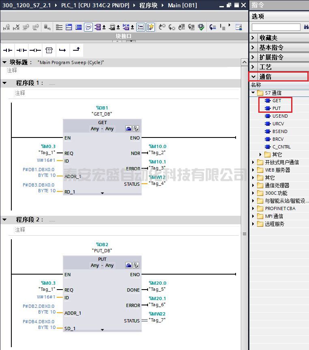Image resolution: width=309 pixels, height=350 pixels.
Task: Collapse the 程序段 1 network
Action: [5, 83]
